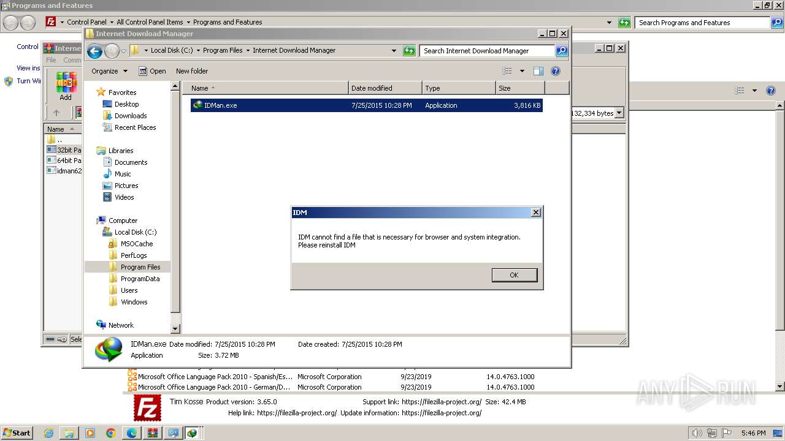Sort by Date modified column
This screenshot has width=785, height=441.
pyautogui.click(x=385, y=88)
